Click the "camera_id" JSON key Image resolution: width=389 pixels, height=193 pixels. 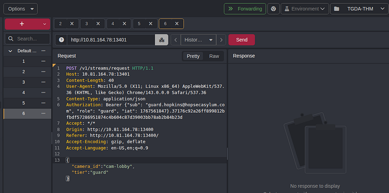[x=86, y=167]
